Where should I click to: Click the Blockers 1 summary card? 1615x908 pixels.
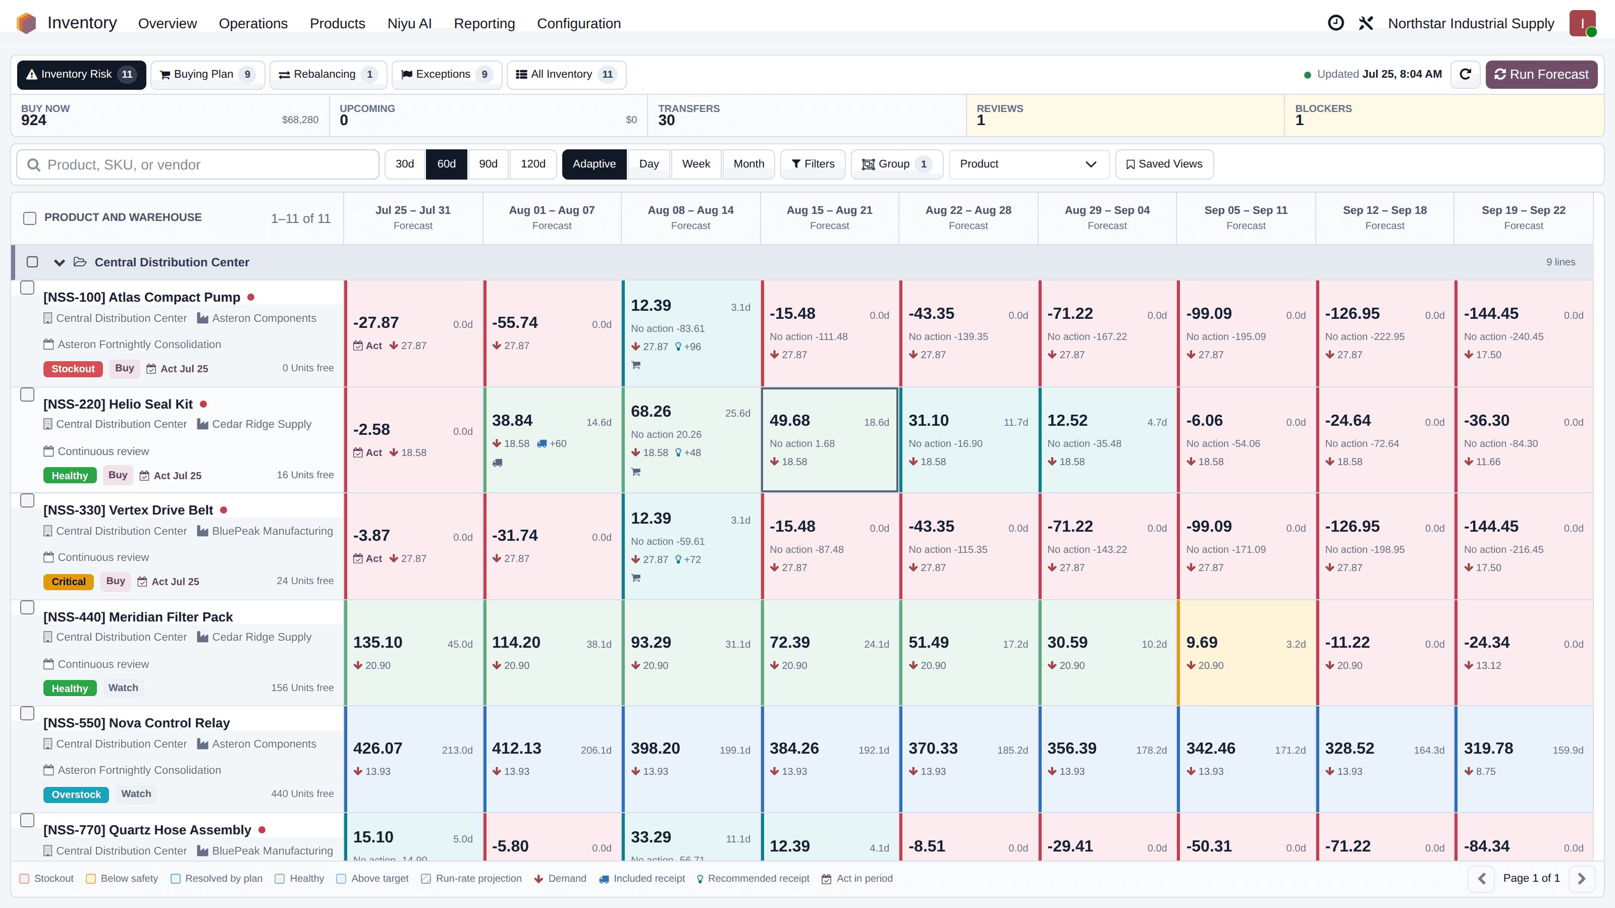pyautogui.click(x=1444, y=116)
